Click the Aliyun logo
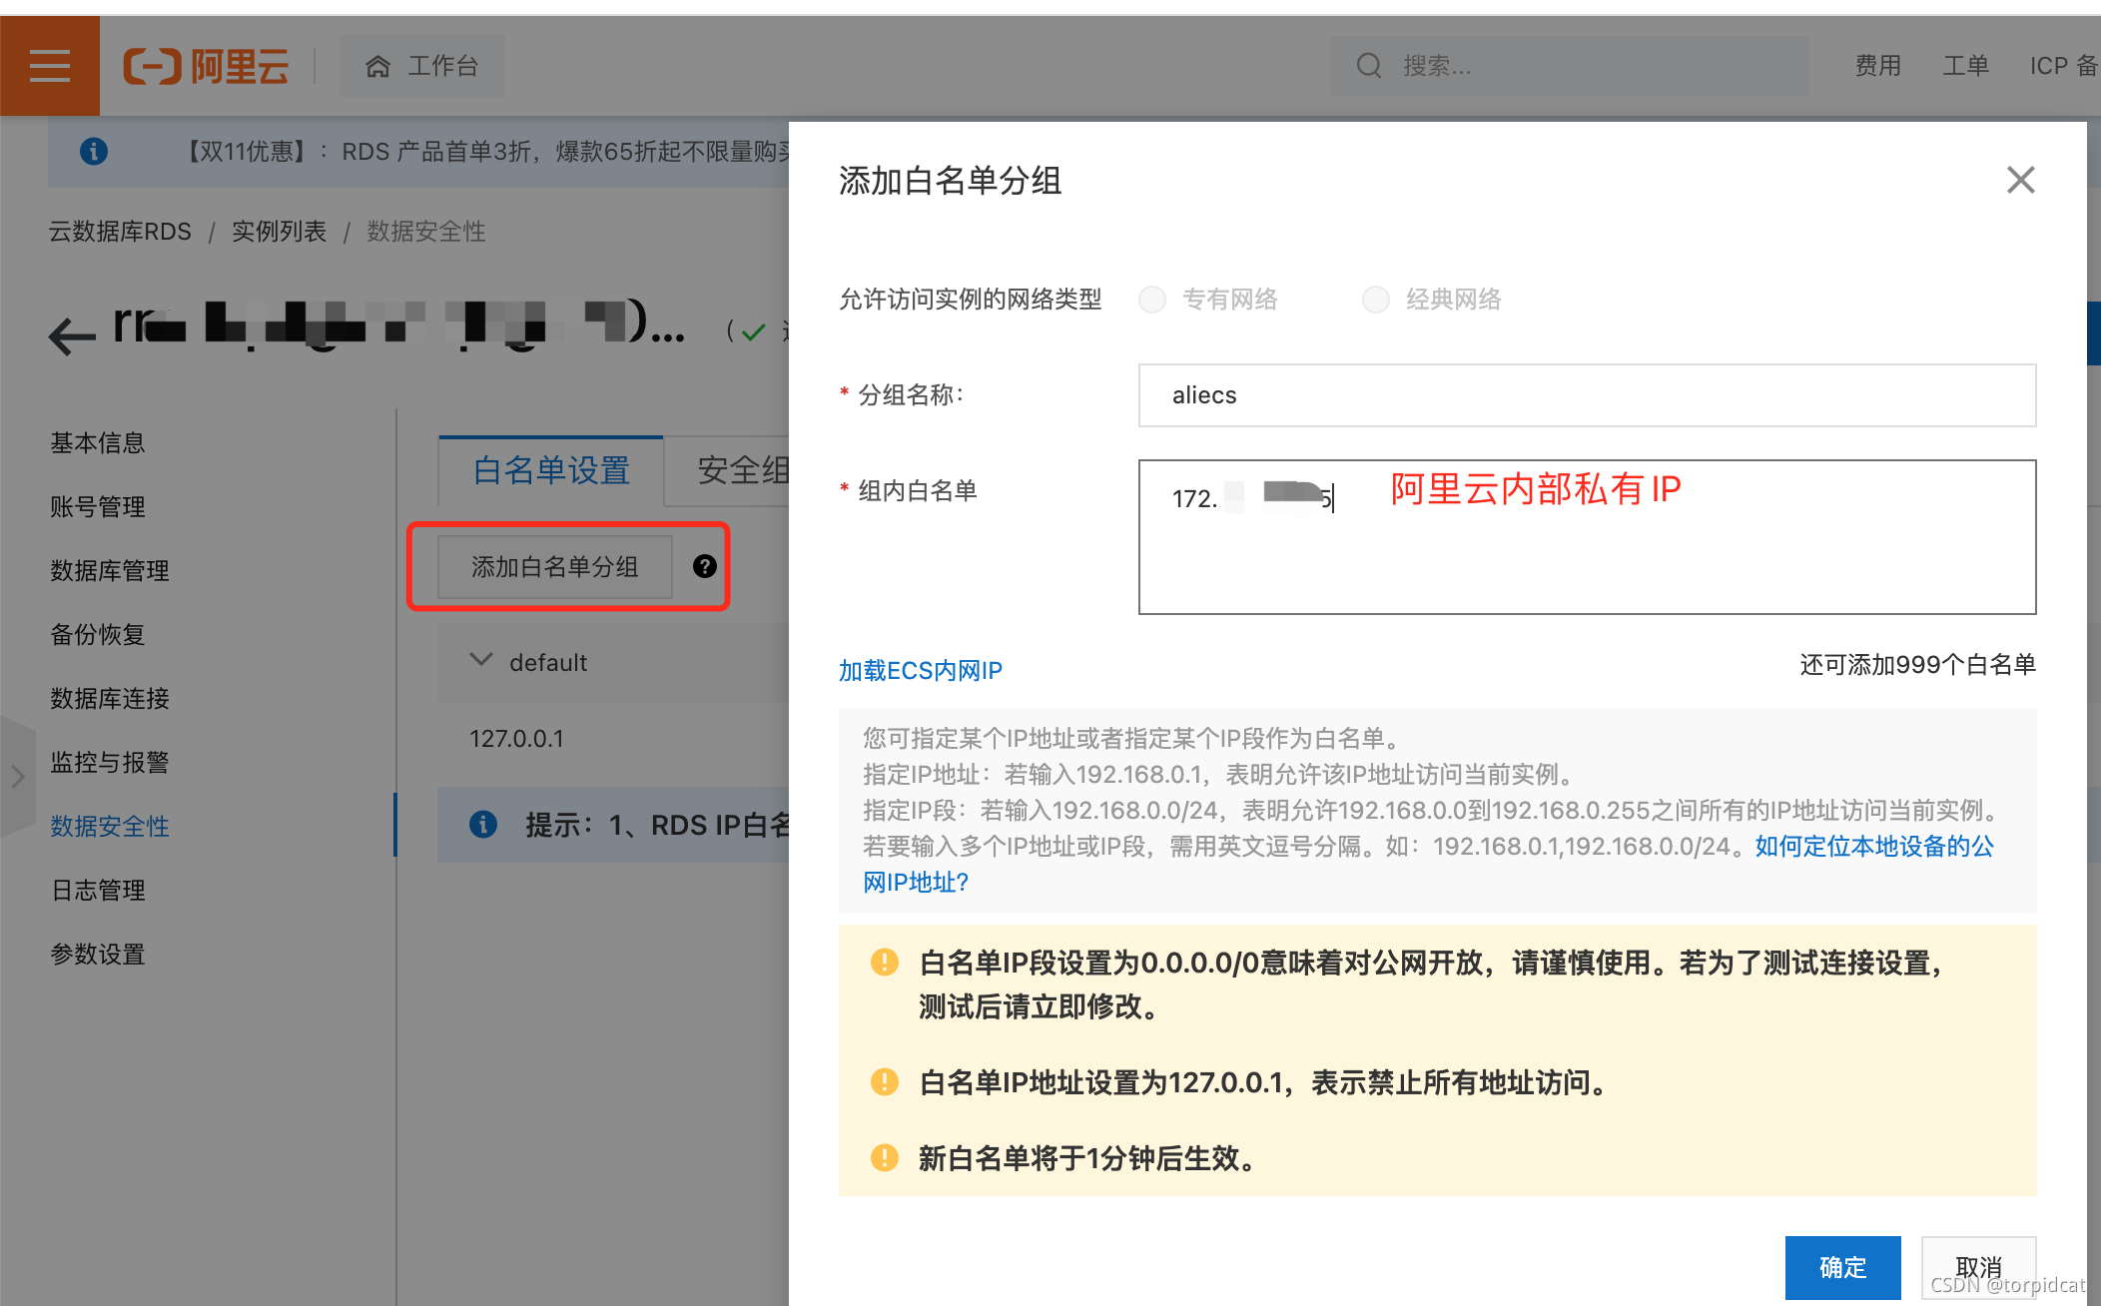 pos(206,67)
